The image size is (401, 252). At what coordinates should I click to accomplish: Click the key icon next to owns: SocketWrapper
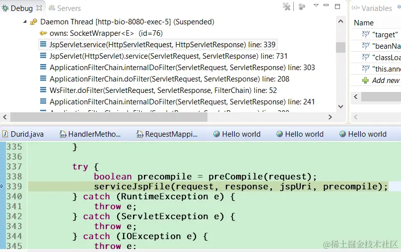pyautogui.click(x=43, y=33)
